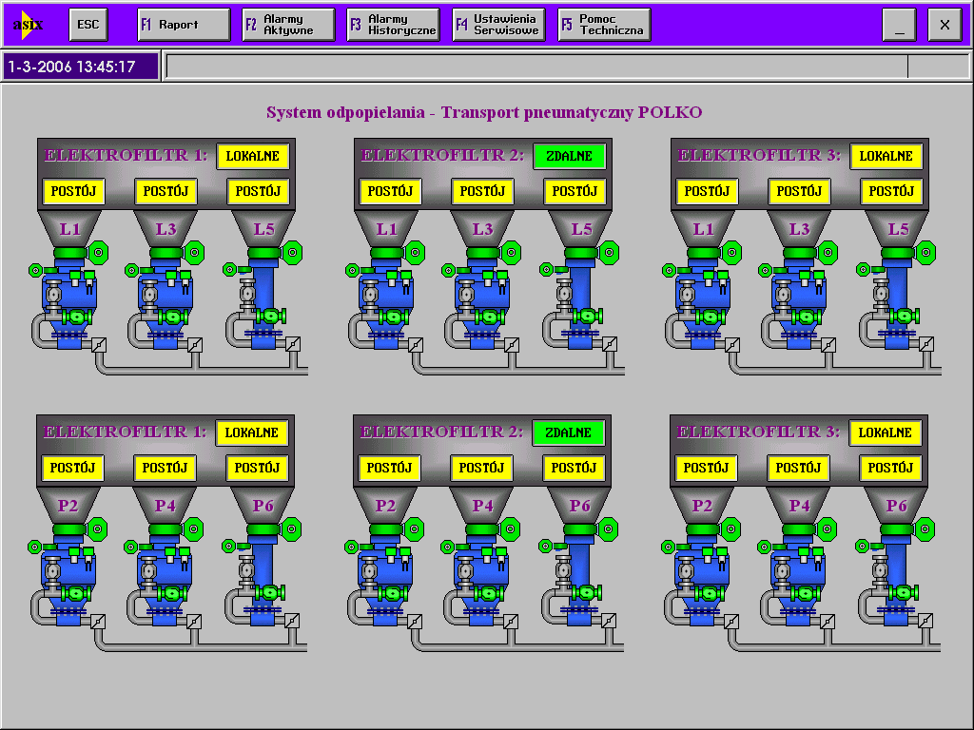
Task: Open F3 Alarmy Historyczne
Action: click(x=393, y=25)
